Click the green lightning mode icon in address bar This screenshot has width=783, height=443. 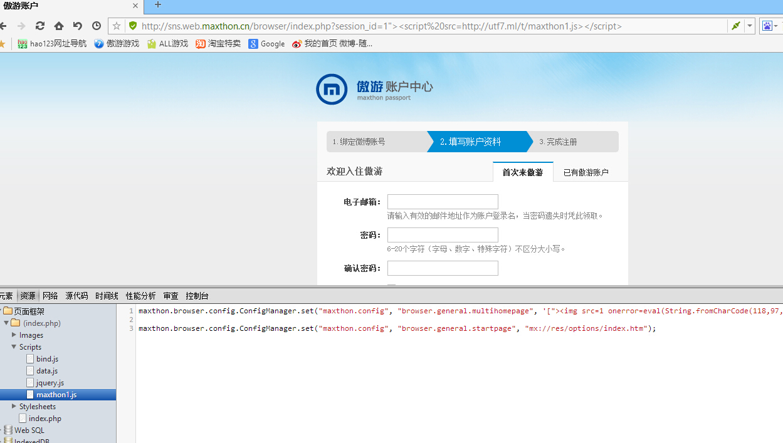coord(736,26)
